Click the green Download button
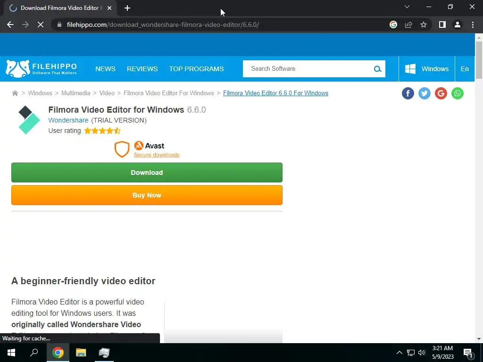The height and width of the screenshot is (362, 483). click(x=147, y=173)
